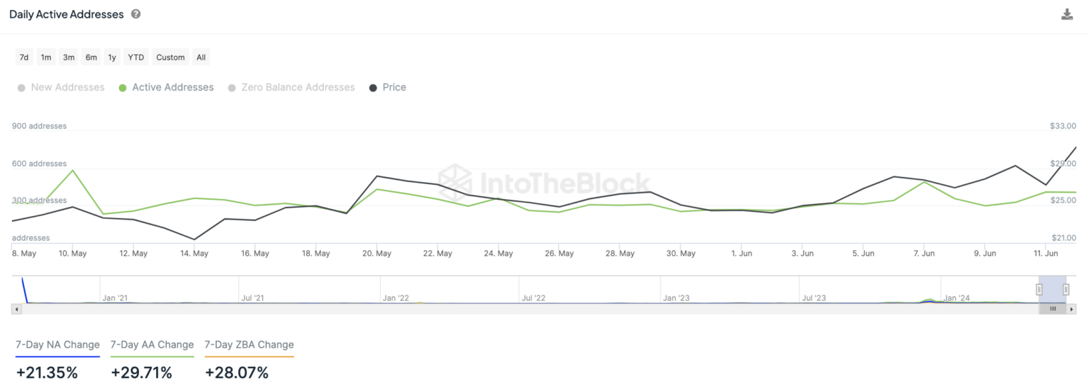This screenshot has height=391, width=1089.
Task: Select the 7d time range
Action: click(24, 57)
